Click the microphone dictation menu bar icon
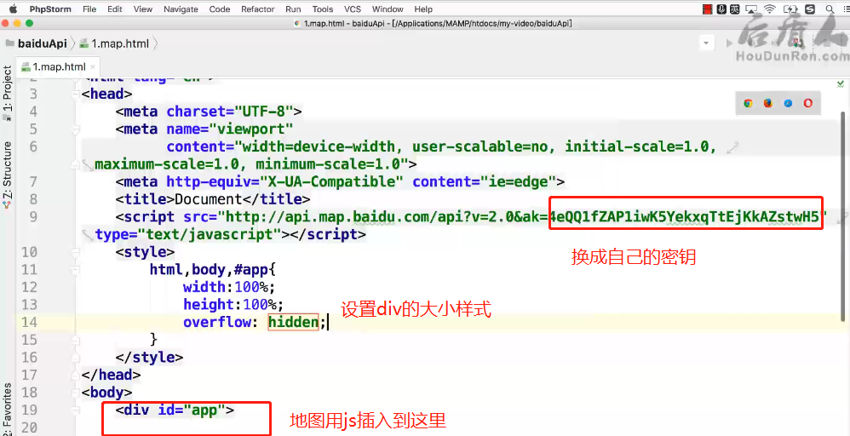Viewport: 850px width, 436px height. 722,9
